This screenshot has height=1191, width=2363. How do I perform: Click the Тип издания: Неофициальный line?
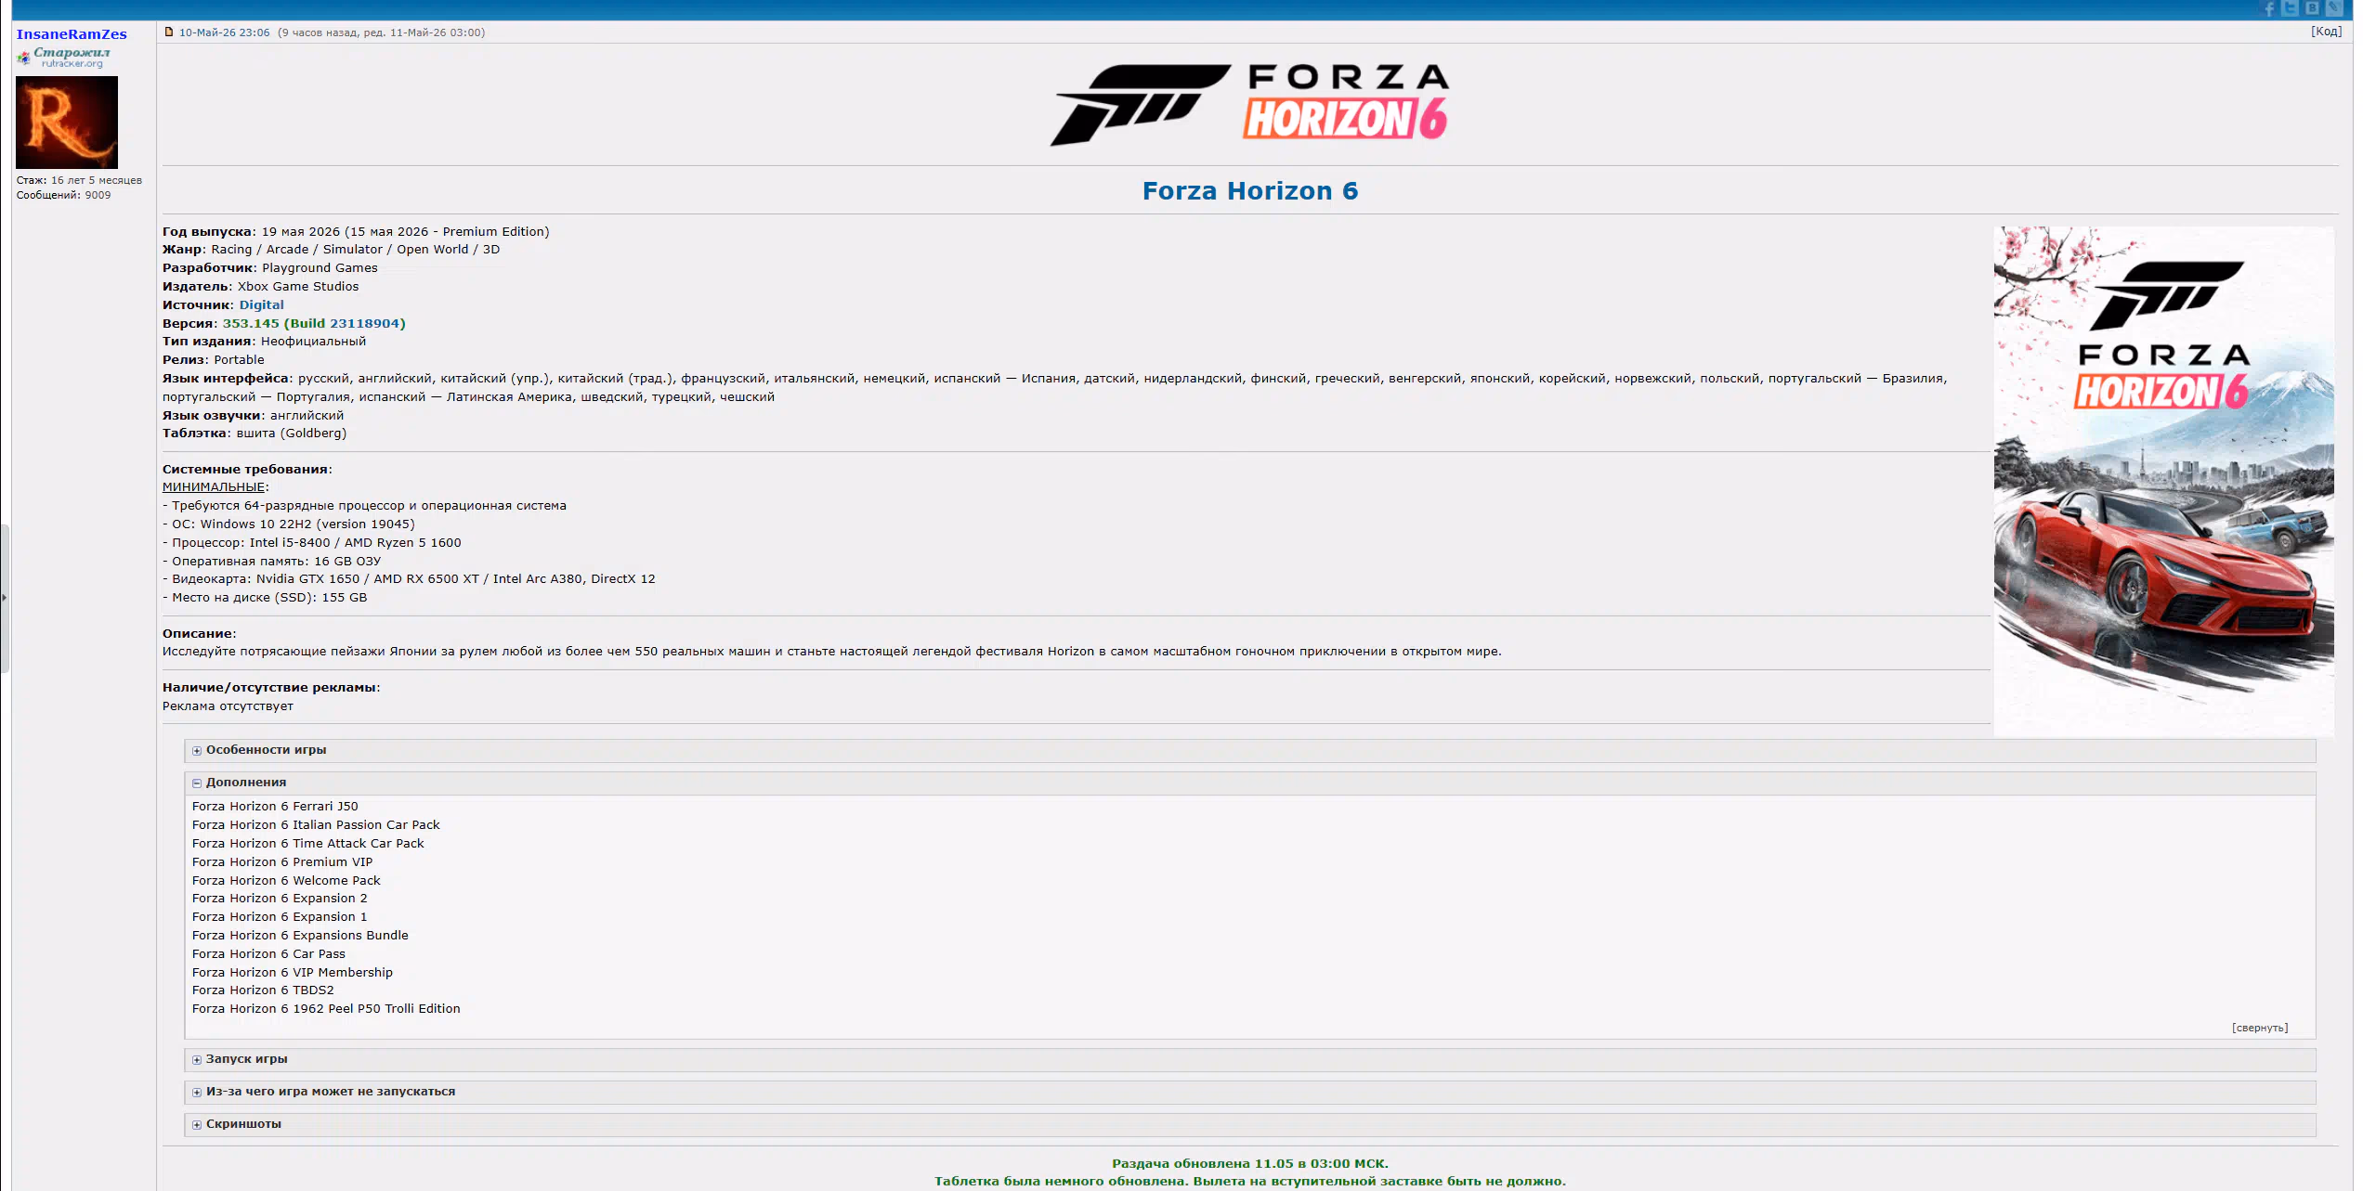click(x=265, y=342)
